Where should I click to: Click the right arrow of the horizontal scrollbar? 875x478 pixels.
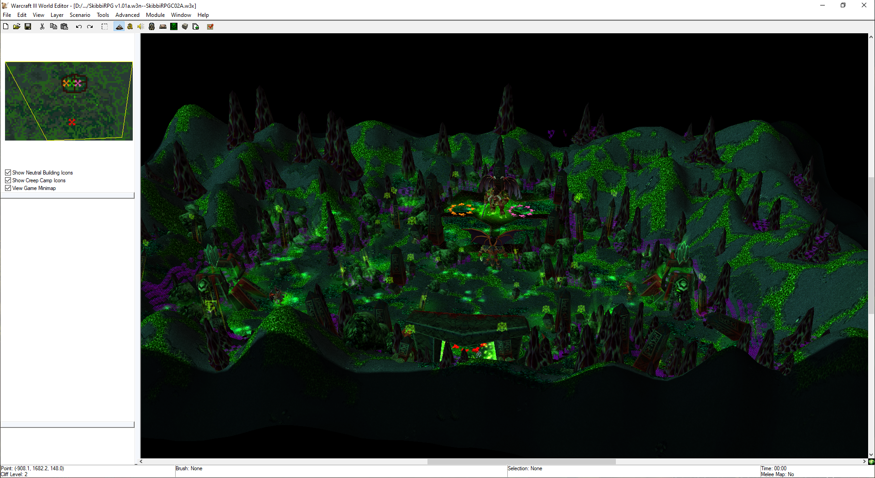865,462
